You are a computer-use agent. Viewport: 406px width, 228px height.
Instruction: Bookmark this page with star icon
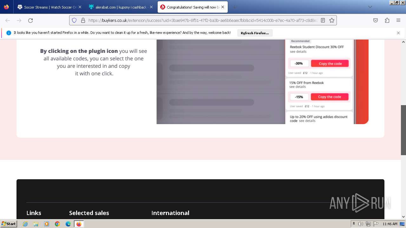coord(332,20)
